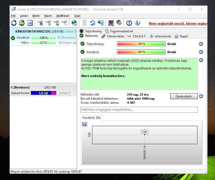This screenshot has width=215, height=180.
Task: Open the Riport menu
Action: pos(48,16)
